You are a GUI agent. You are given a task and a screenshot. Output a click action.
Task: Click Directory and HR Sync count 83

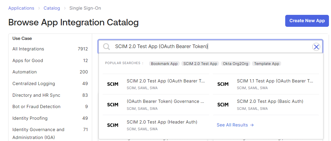[x=85, y=95]
